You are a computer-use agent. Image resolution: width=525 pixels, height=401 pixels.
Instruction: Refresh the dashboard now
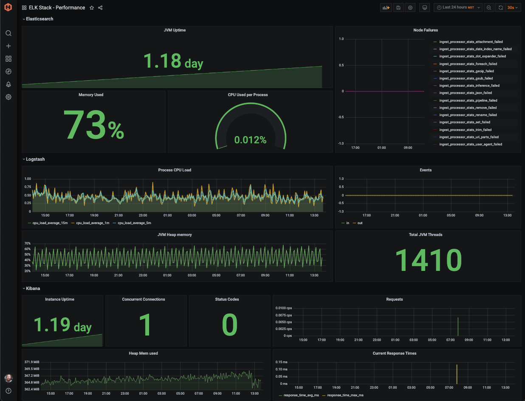[501, 8]
